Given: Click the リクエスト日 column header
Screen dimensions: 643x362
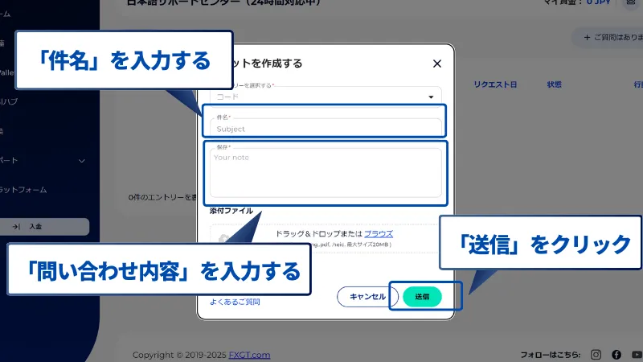Looking at the screenshot, I should click(495, 84).
